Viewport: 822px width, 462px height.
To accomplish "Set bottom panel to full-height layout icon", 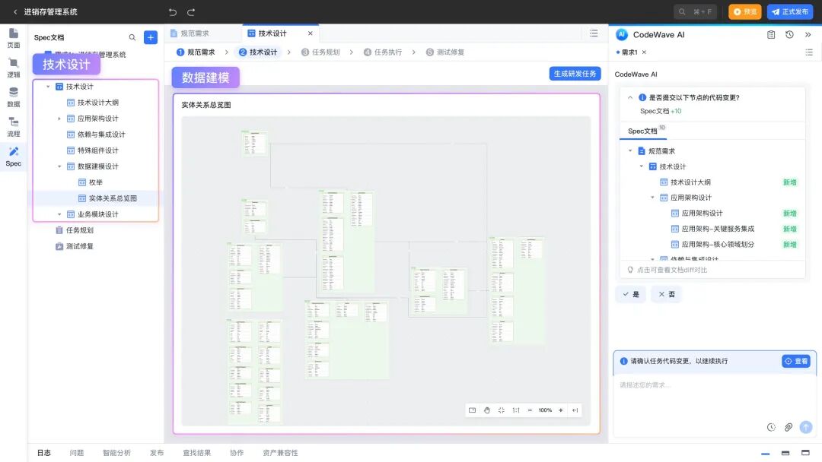I will click(x=805, y=453).
